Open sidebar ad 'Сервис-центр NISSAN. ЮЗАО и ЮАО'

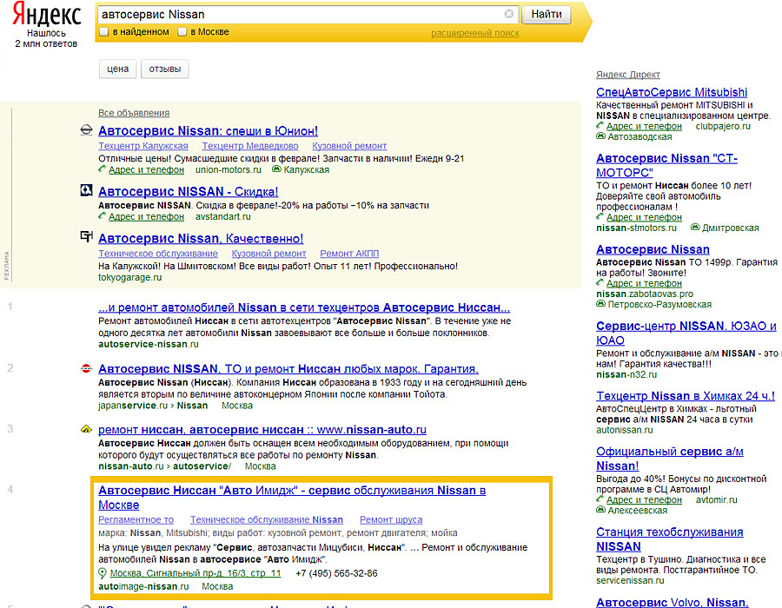pyautogui.click(x=686, y=333)
